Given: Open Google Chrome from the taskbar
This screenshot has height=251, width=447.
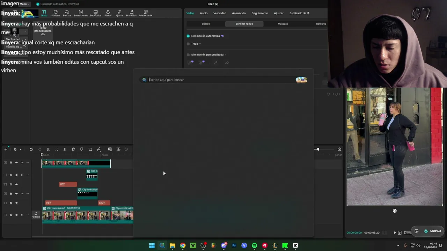Looking at the screenshot, I should click(183, 245).
